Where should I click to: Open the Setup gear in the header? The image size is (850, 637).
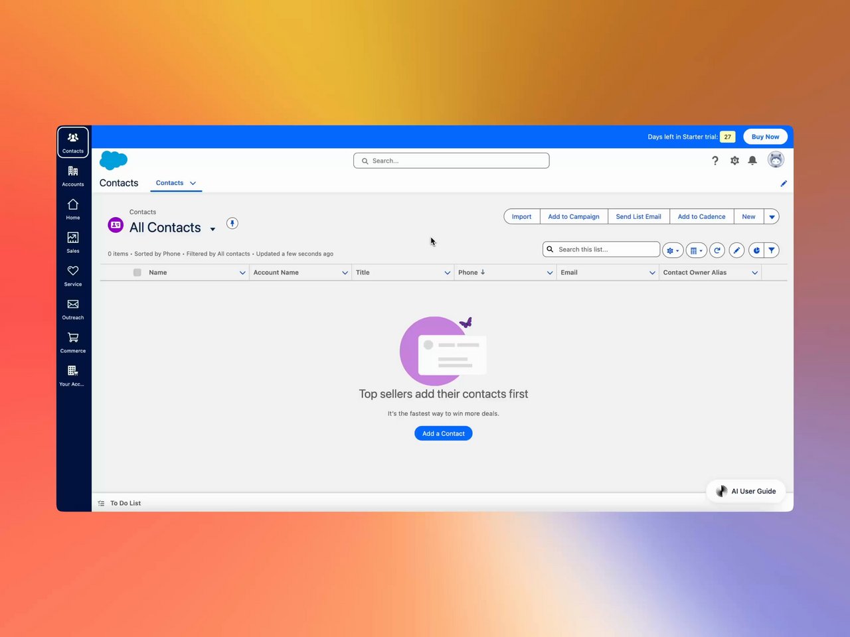point(734,161)
